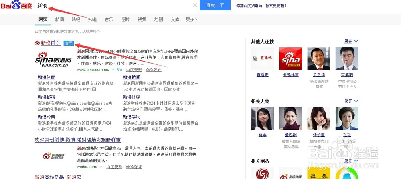Click the 百度一下 search button
This screenshot has height=179, width=401.
[x=215, y=5]
